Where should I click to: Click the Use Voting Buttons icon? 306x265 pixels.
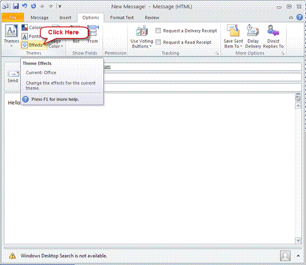point(142,31)
